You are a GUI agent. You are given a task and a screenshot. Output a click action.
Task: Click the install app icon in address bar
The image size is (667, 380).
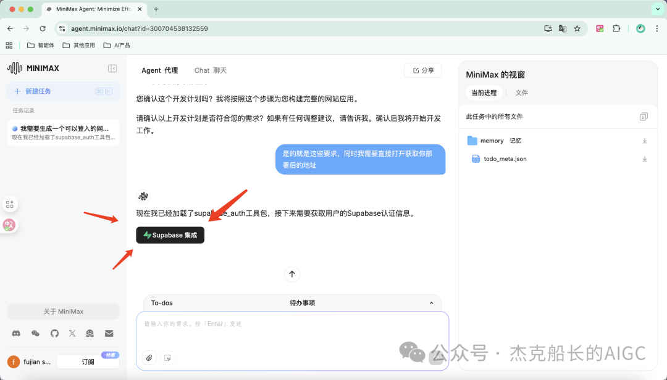pyautogui.click(x=548, y=28)
